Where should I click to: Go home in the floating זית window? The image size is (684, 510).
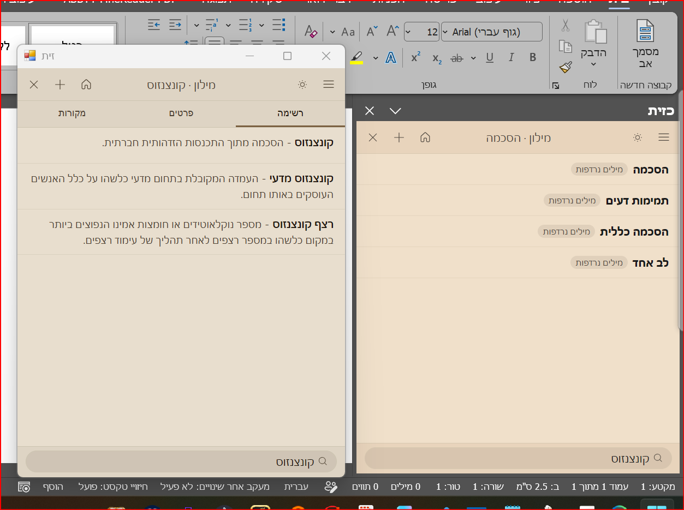pos(86,85)
